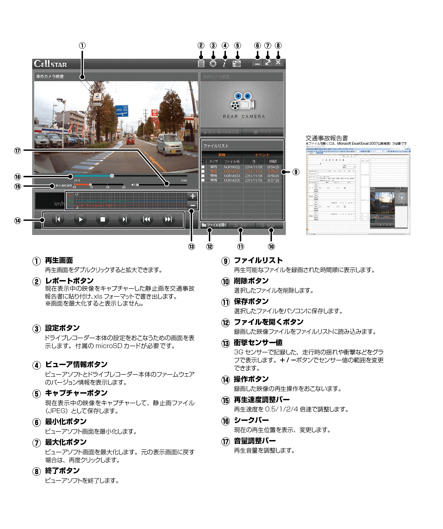Screen dimensions: 443x529
Task: Click the 保存 button
Action: coord(241,225)
